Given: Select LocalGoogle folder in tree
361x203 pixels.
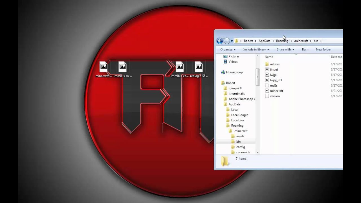Looking at the screenshot, I should click(237, 115).
